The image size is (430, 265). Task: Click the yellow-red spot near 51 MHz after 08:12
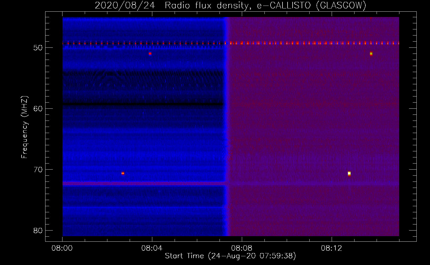(371, 54)
